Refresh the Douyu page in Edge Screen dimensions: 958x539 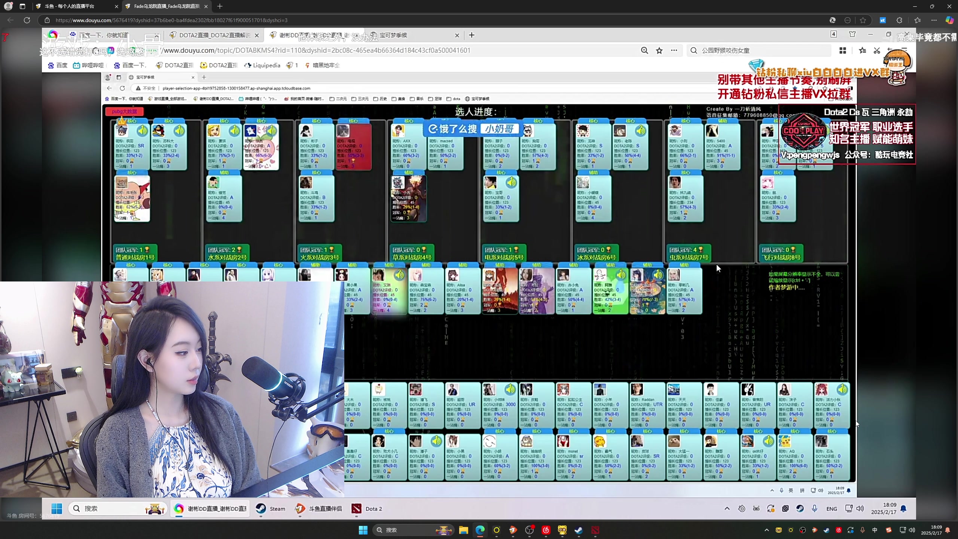pos(27,20)
